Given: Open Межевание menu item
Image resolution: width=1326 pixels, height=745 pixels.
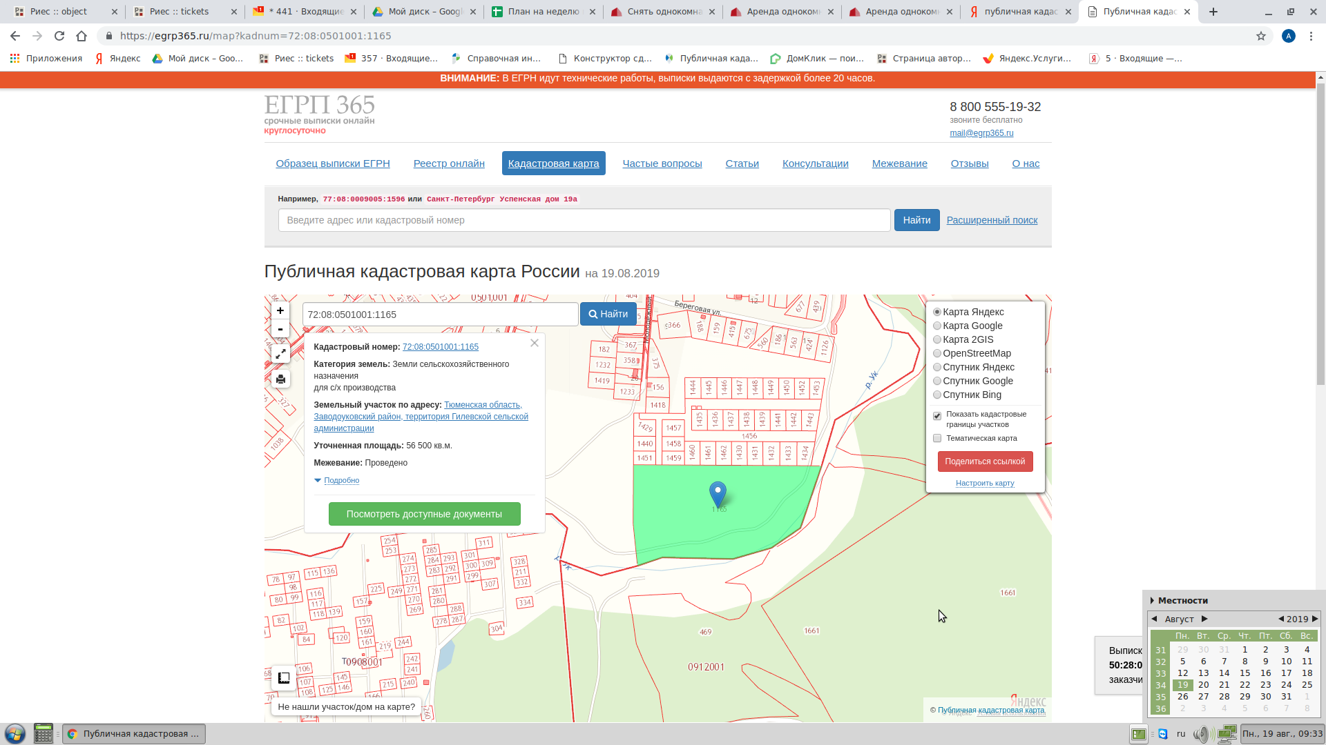Looking at the screenshot, I should (900, 163).
